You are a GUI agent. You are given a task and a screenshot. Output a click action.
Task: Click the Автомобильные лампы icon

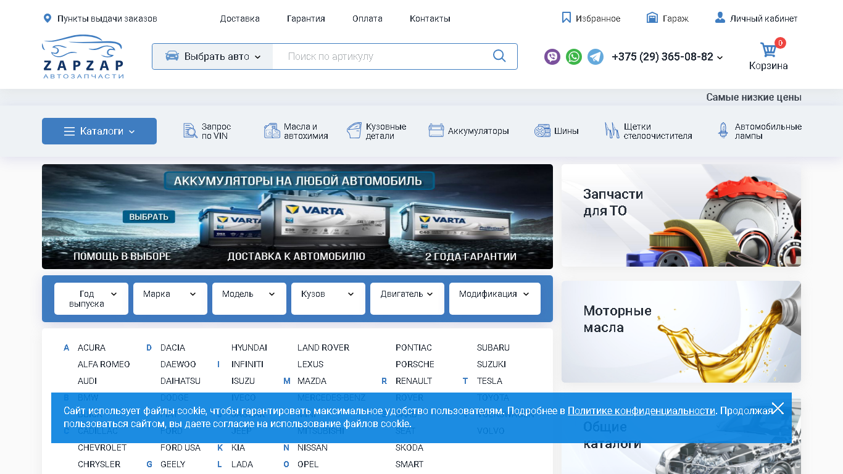coord(723,131)
